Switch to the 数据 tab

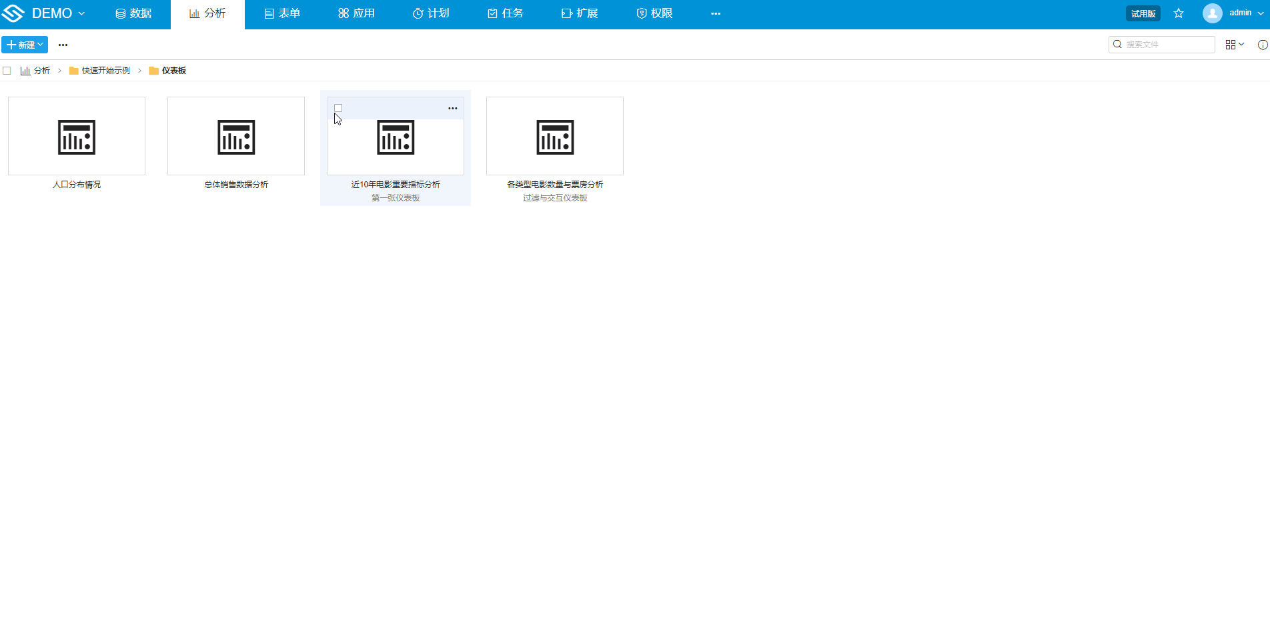(x=133, y=13)
